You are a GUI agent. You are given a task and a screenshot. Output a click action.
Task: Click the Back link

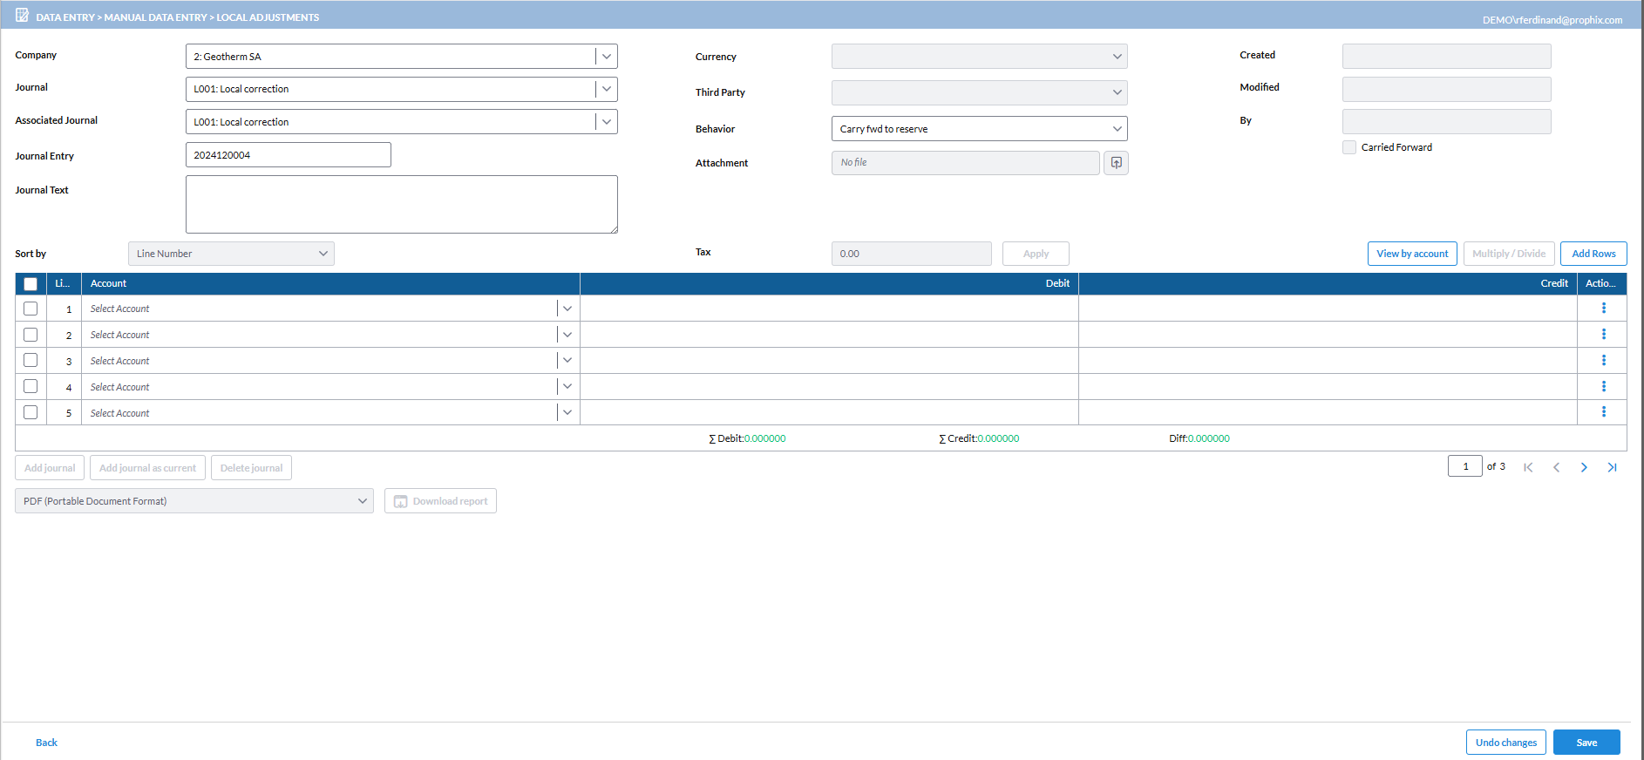tap(46, 743)
